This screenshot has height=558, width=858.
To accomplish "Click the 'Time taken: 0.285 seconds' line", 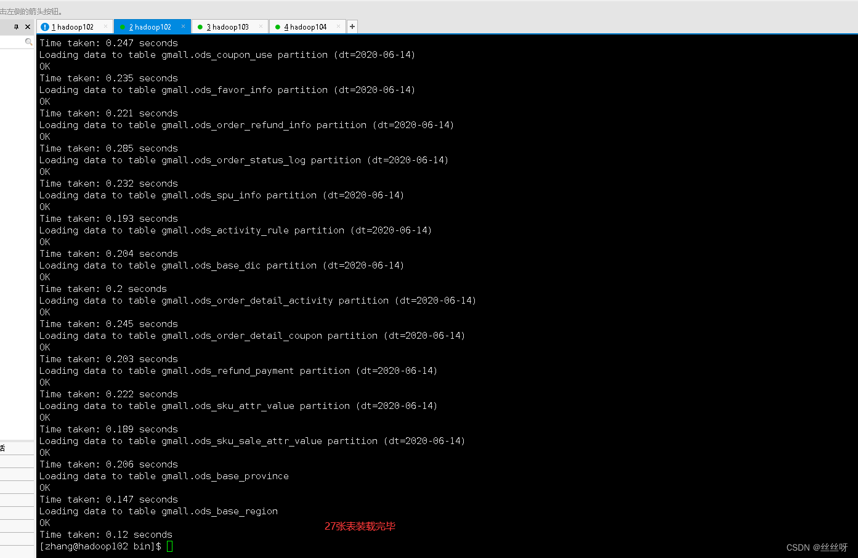I will coord(108,148).
